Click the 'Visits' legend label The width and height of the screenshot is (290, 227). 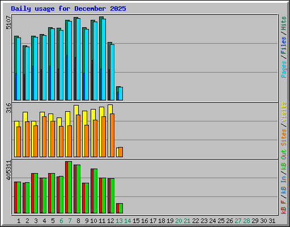click(x=284, y=112)
